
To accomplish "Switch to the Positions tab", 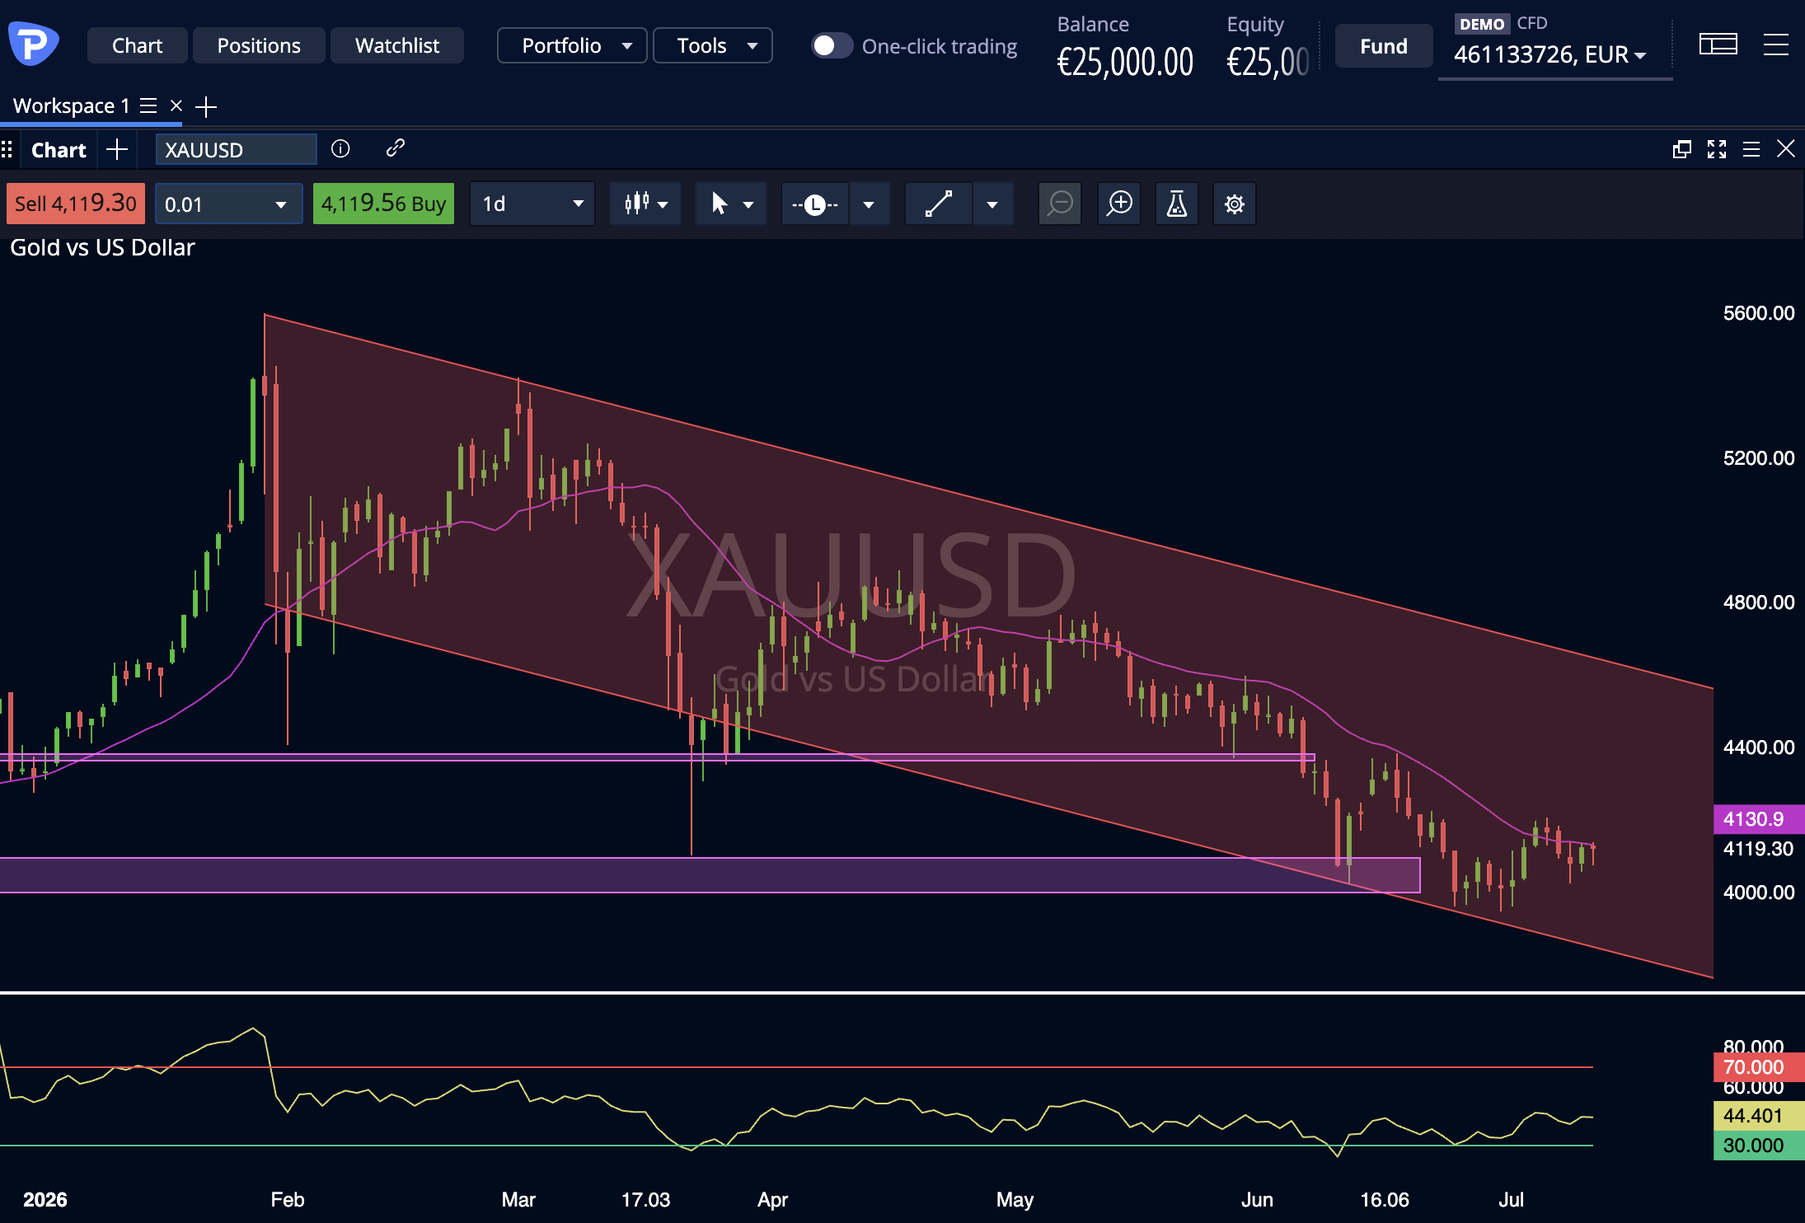I will pyautogui.click(x=259, y=45).
